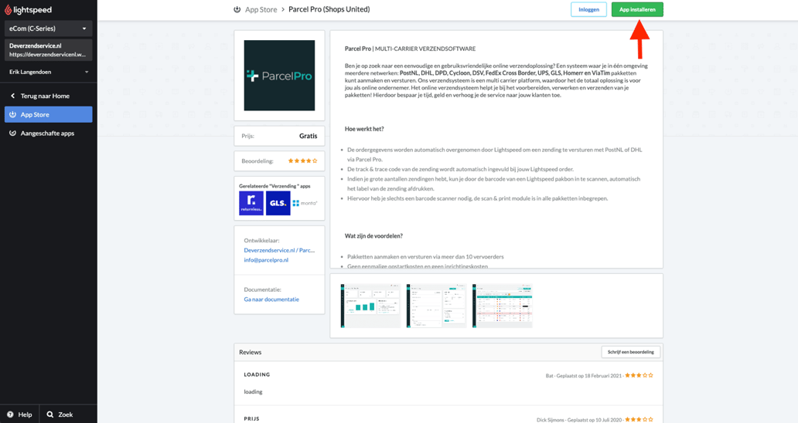Open the GLS related app icon
The width and height of the screenshot is (798, 423).
pyautogui.click(x=278, y=203)
